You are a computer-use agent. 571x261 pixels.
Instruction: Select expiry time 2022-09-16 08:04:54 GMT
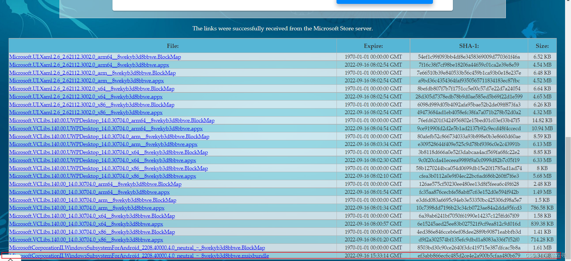point(373,128)
